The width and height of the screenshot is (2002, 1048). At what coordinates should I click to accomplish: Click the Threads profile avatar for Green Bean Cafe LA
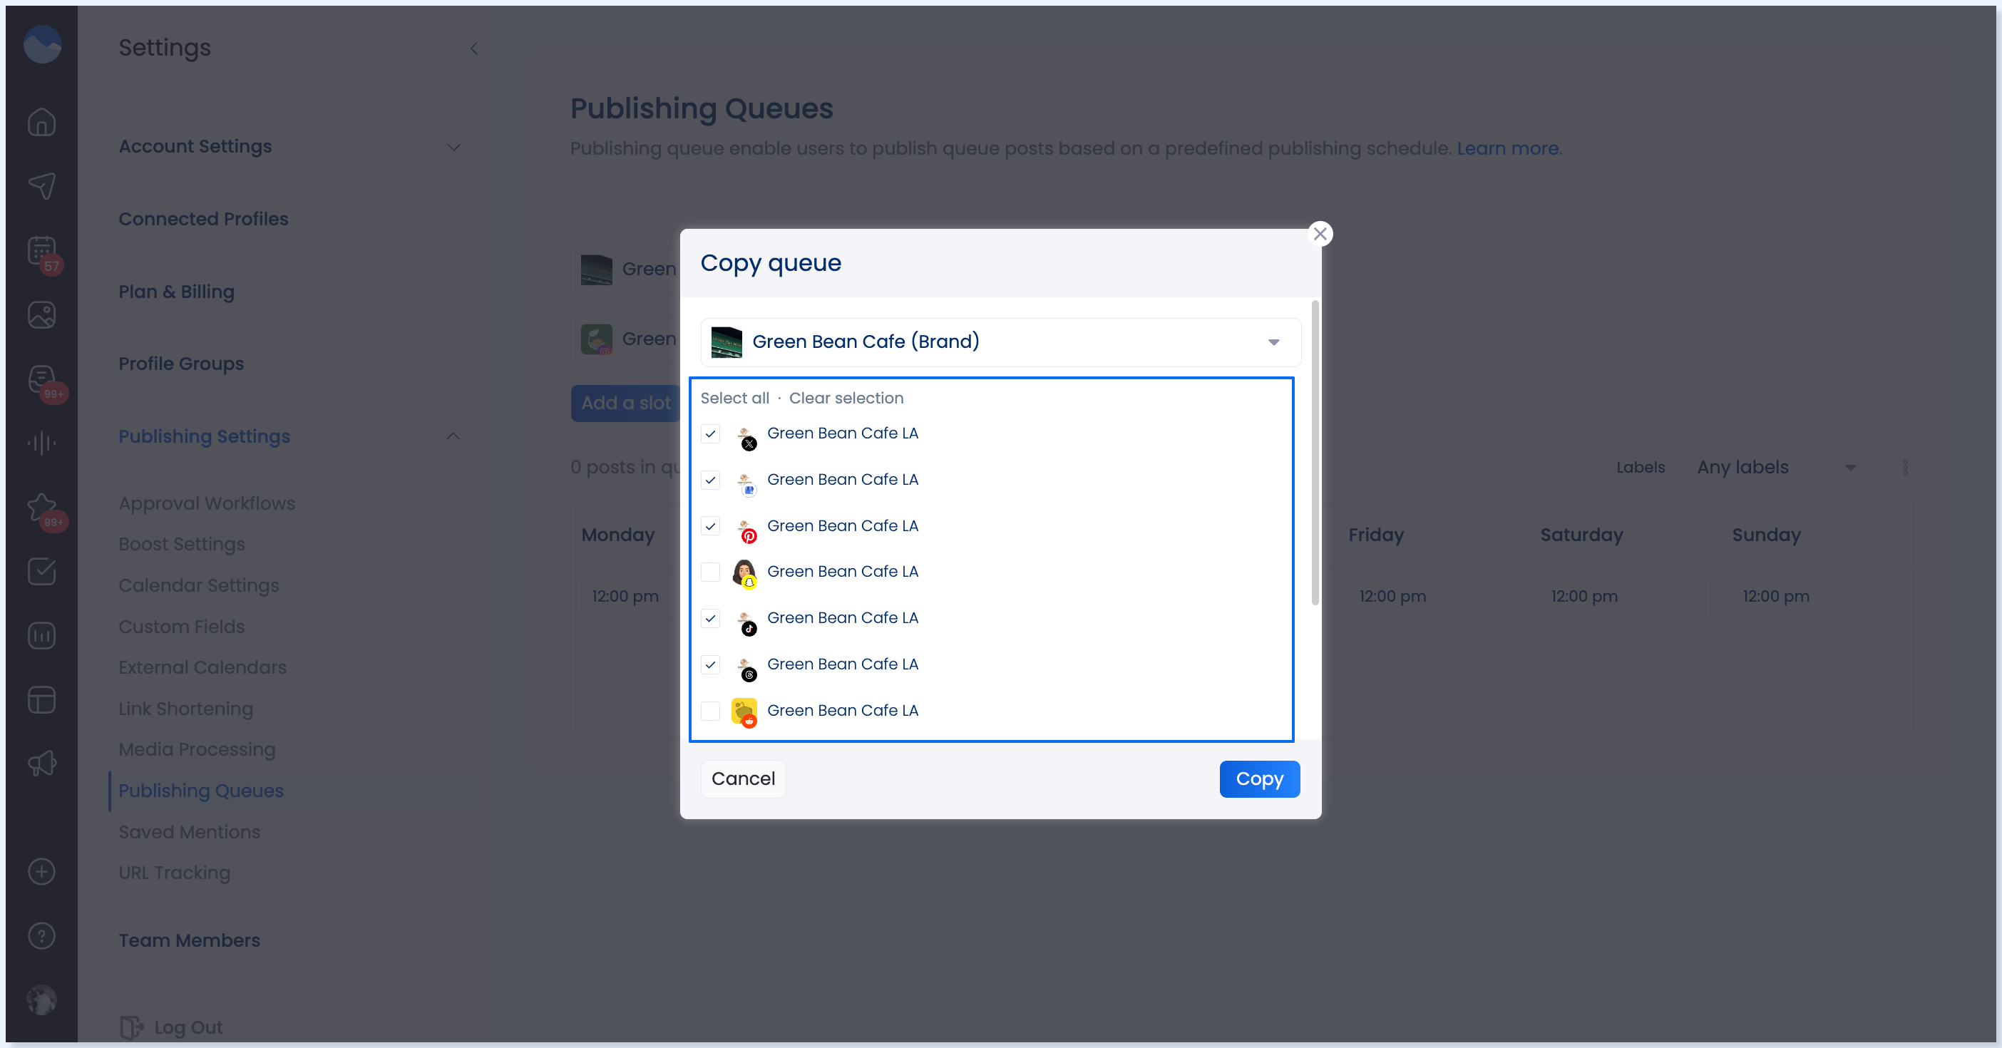point(745,668)
